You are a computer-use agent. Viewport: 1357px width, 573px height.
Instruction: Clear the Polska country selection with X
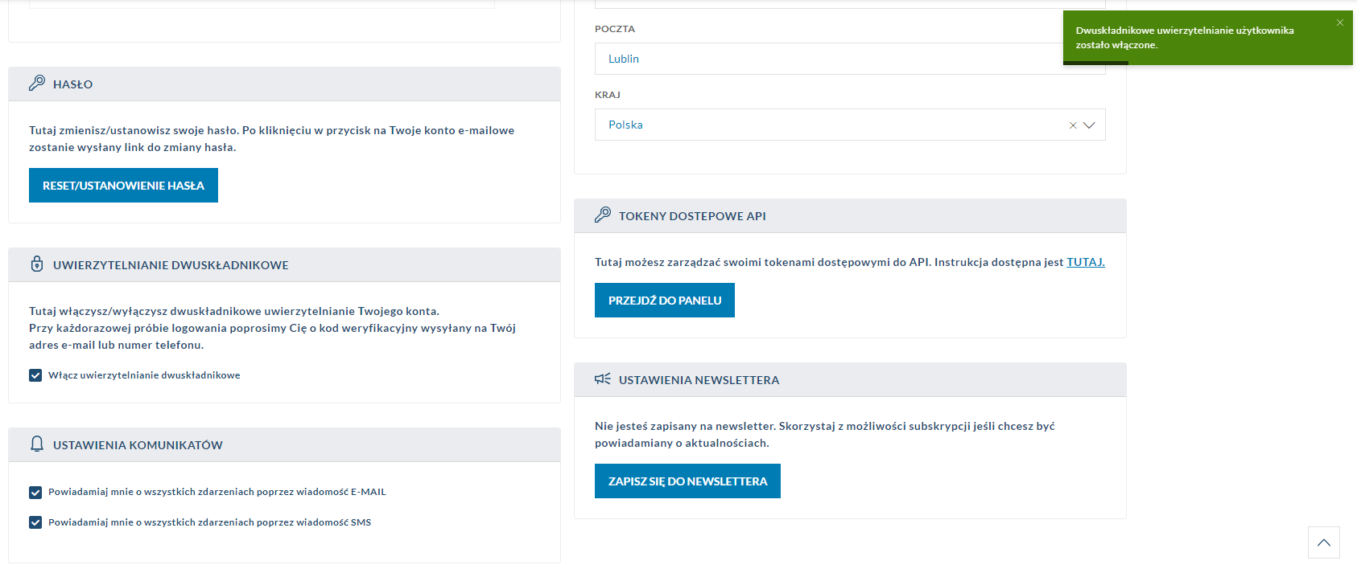click(1073, 125)
